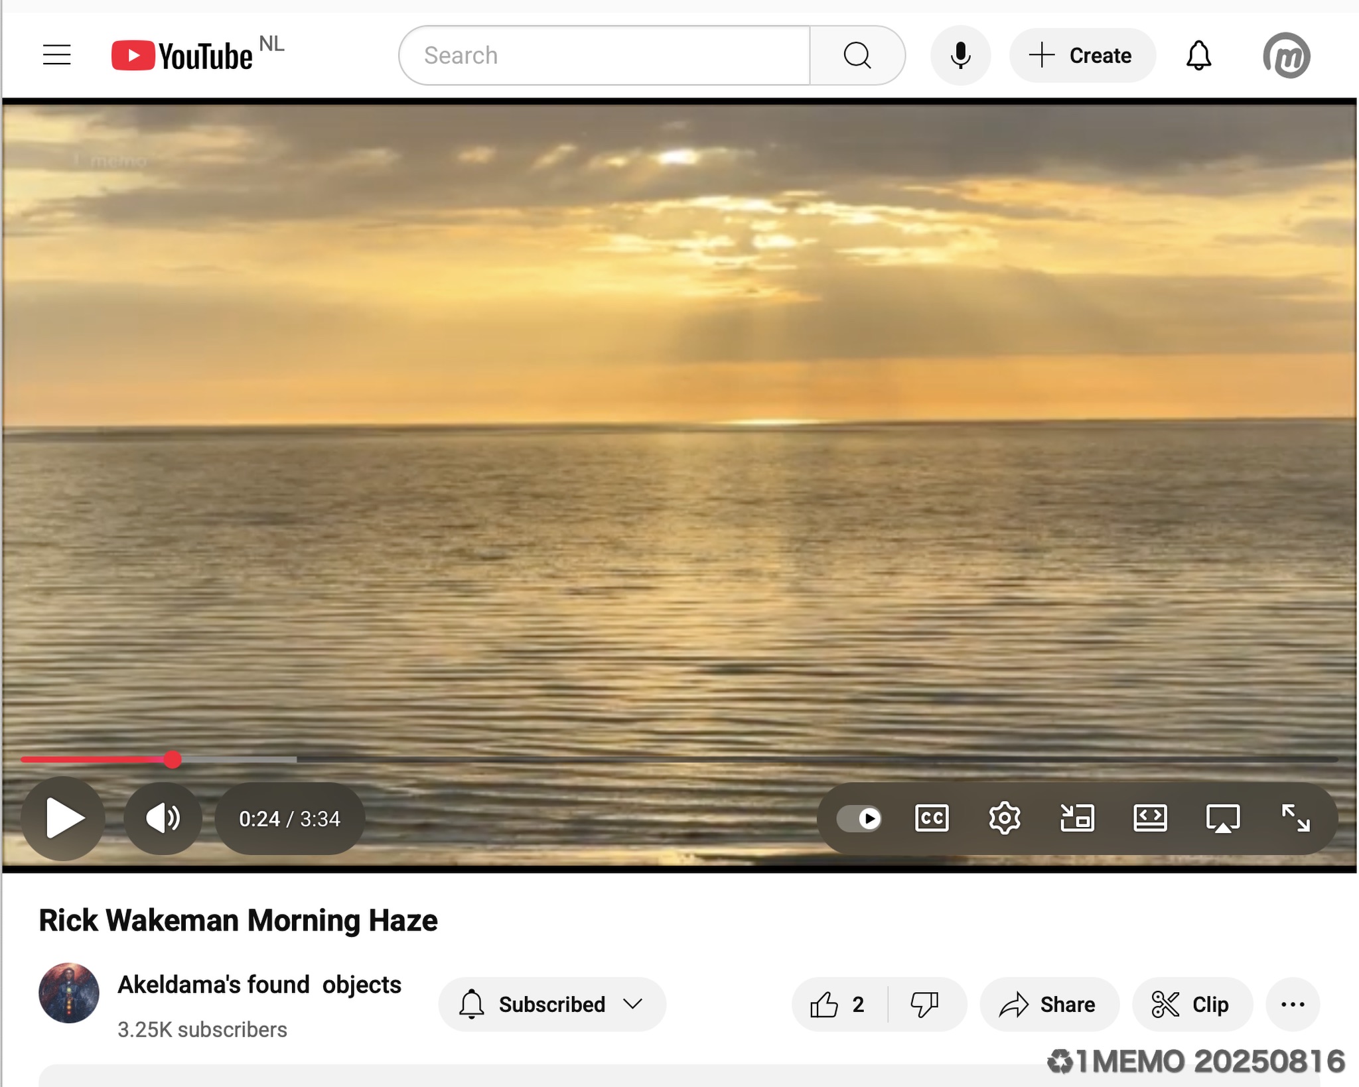Switch to miniplayer mode
The image size is (1359, 1087).
point(1077,818)
